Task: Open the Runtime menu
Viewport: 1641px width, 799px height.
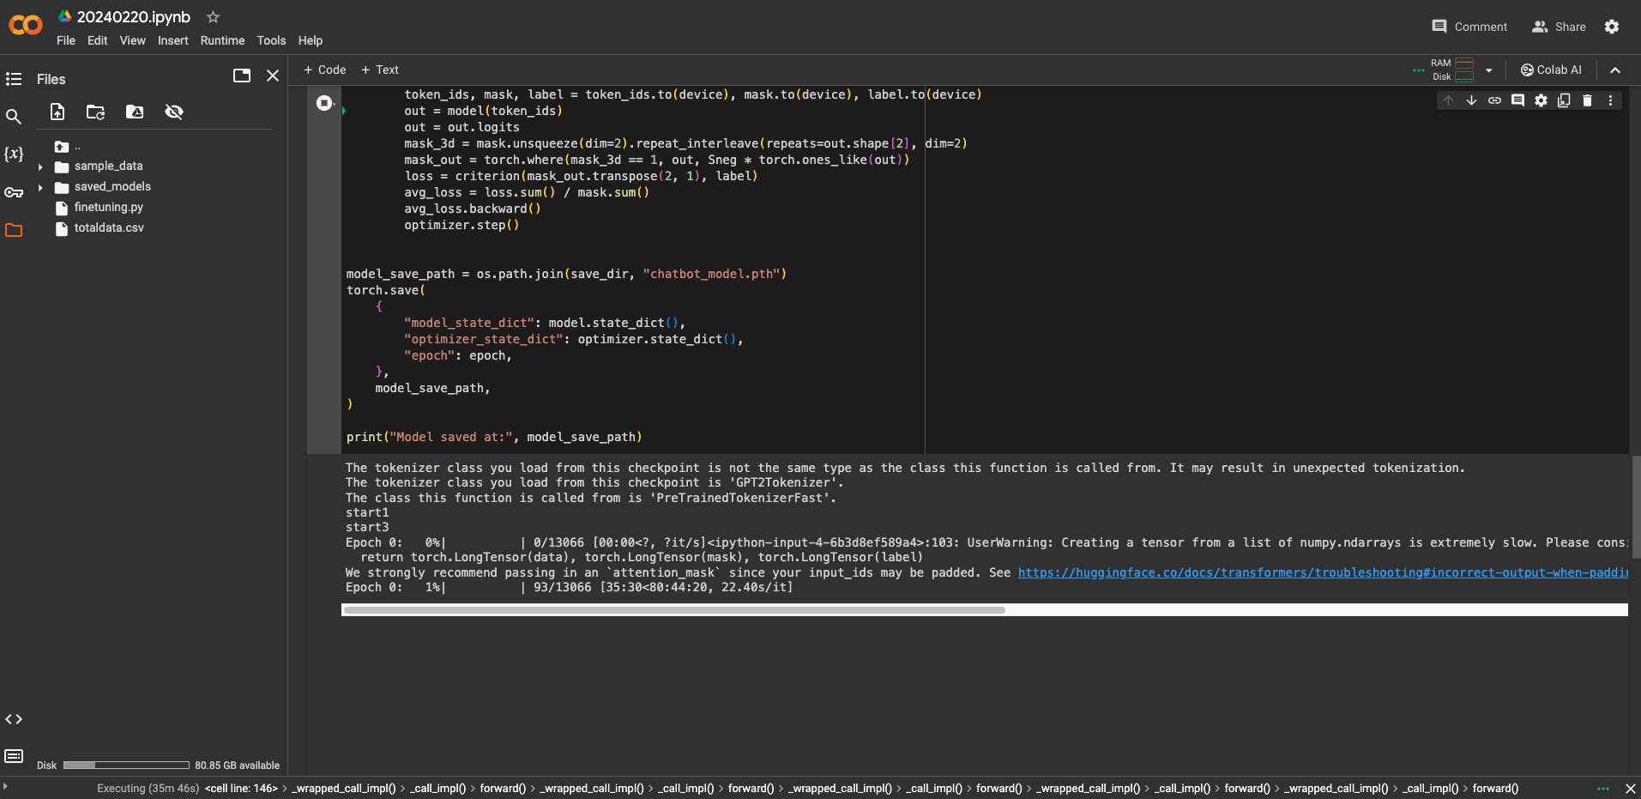Action: click(222, 40)
